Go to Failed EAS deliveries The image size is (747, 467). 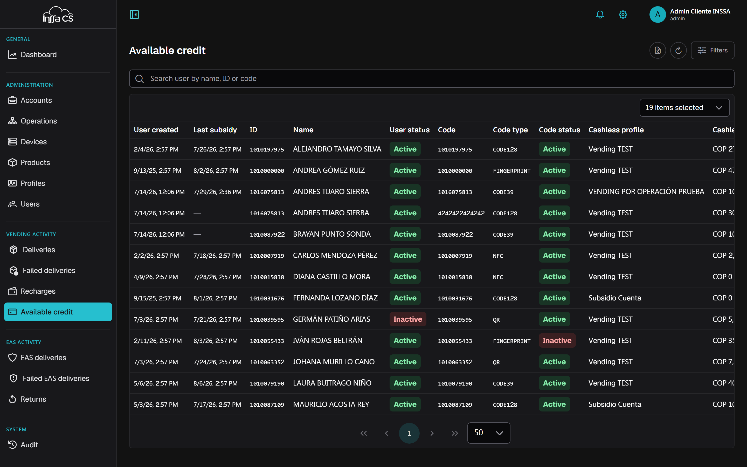pos(58,378)
